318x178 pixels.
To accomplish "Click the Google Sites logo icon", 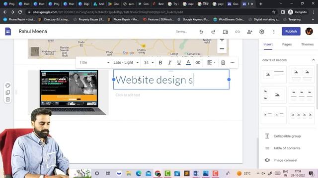I will (8, 32).
